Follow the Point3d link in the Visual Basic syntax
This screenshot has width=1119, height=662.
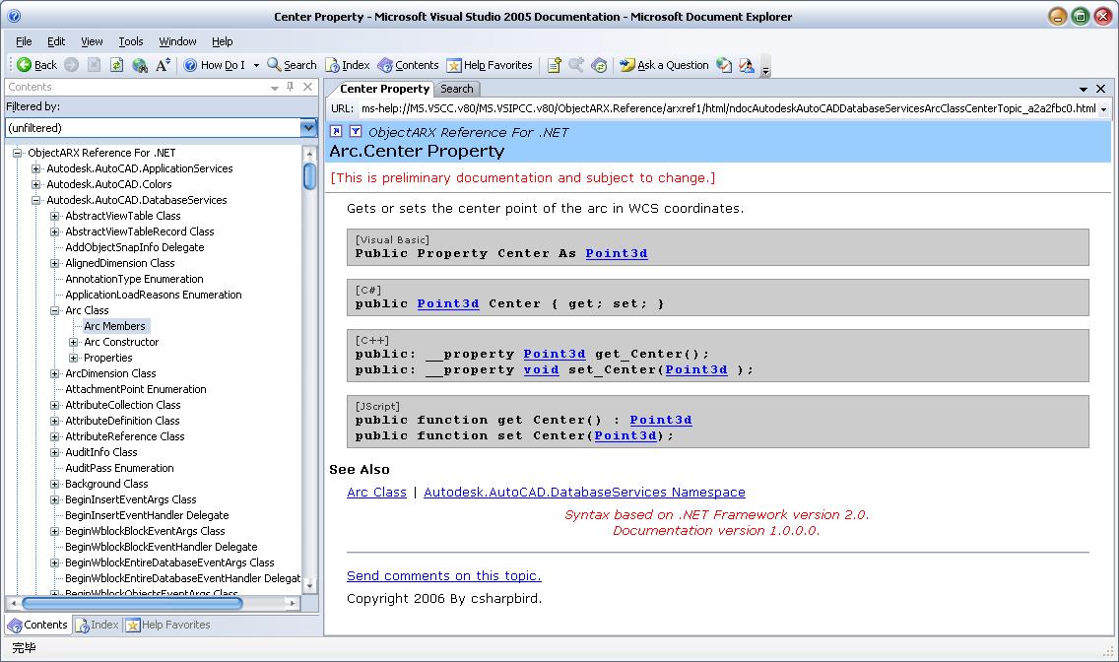coord(617,253)
